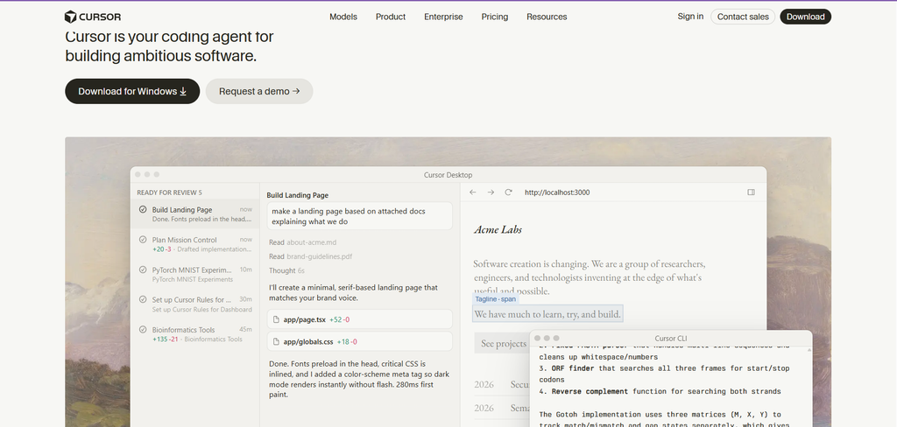Click the ORF finder line in CLI
The width and height of the screenshot is (897, 427).
[x=664, y=374]
